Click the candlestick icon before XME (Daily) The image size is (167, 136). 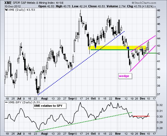pos(6,10)
